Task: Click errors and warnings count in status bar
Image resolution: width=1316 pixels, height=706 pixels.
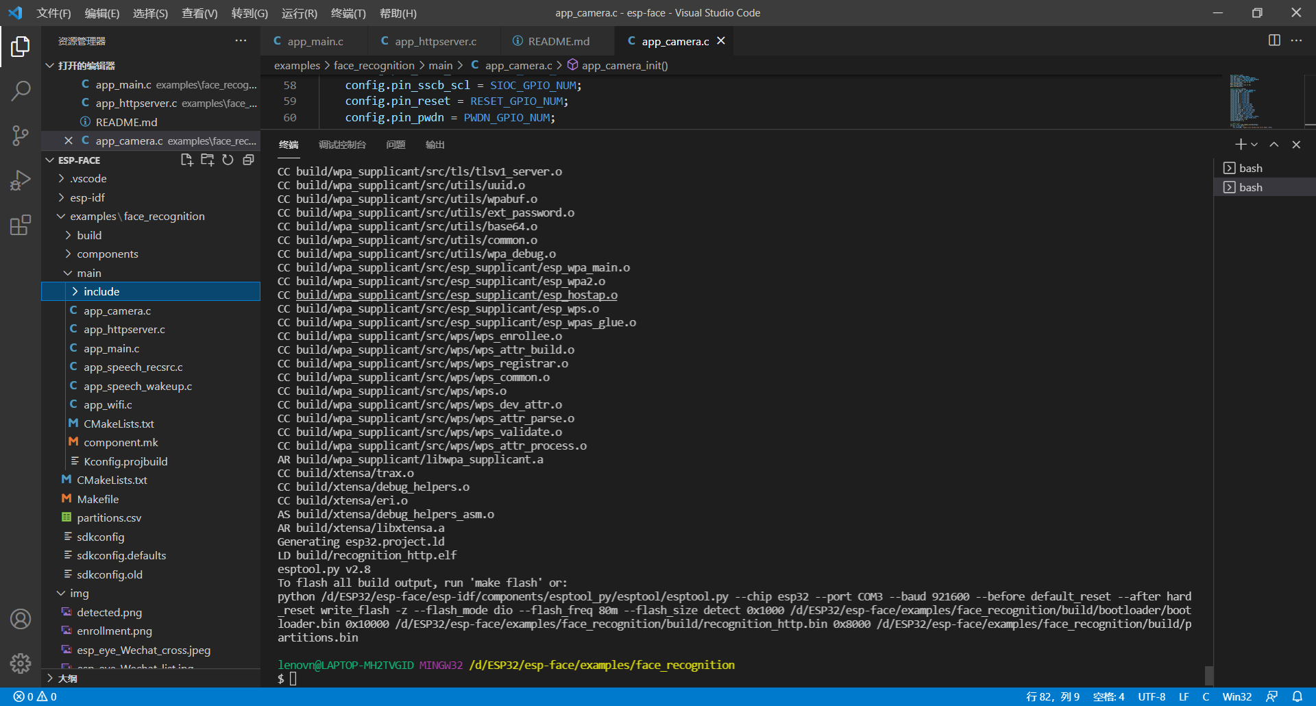Action: click(35, 696)
